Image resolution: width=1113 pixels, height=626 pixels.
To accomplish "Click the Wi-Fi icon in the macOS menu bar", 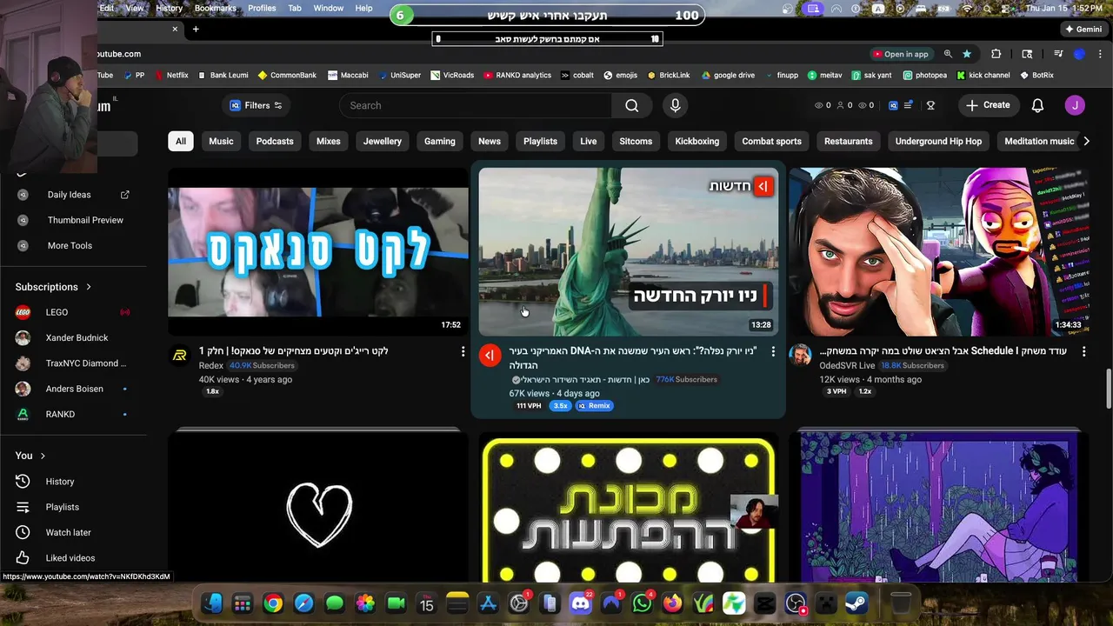I will click(x=967, y=8).
